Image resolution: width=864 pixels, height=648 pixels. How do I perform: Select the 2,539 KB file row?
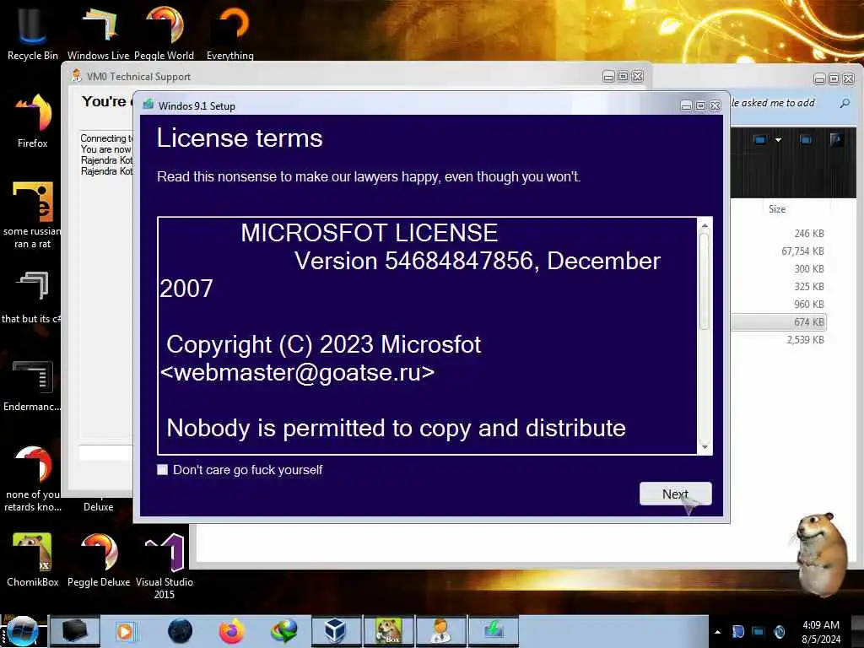779,339
